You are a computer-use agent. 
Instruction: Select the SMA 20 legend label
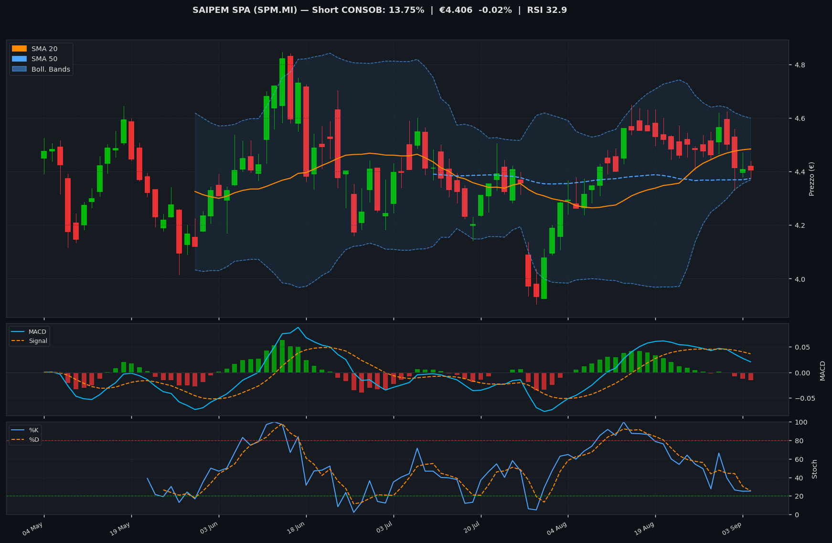pyautogui.click(x=44, y=49)
